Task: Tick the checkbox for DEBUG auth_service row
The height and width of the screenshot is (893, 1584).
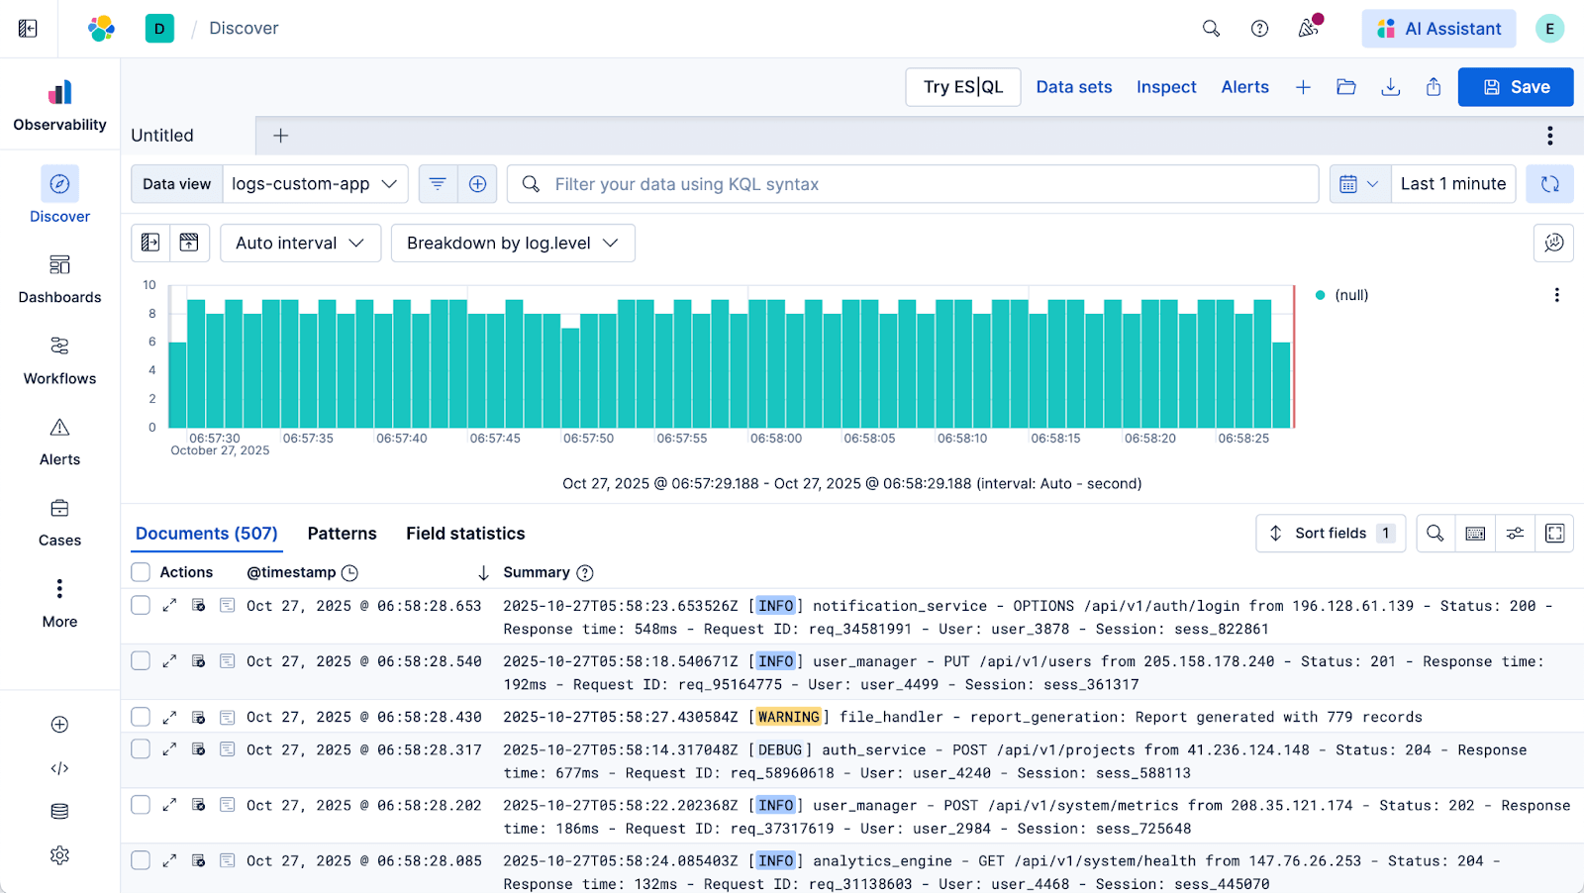Action: tap(141, 749)
